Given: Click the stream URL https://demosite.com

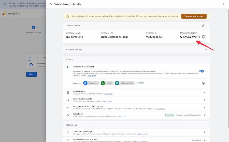Looking at the screenshot, I should [x=114, y=37].
